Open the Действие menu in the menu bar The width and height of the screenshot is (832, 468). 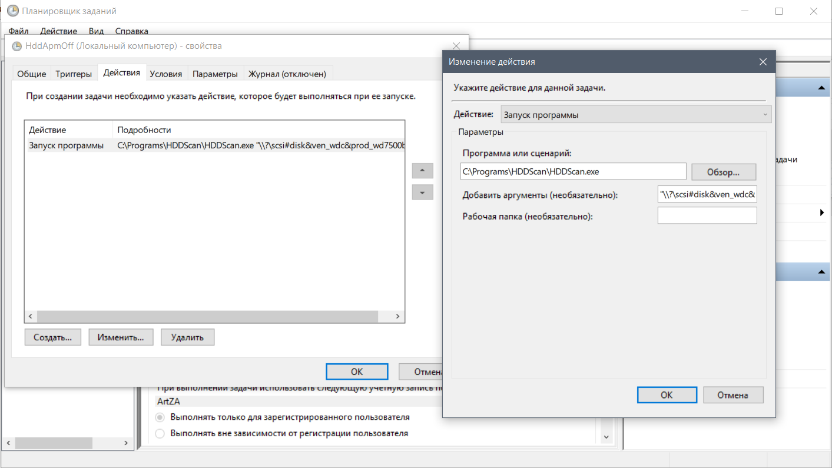(x=59, y=31)
